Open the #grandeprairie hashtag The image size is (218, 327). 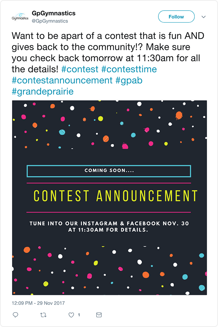(42, 92)
